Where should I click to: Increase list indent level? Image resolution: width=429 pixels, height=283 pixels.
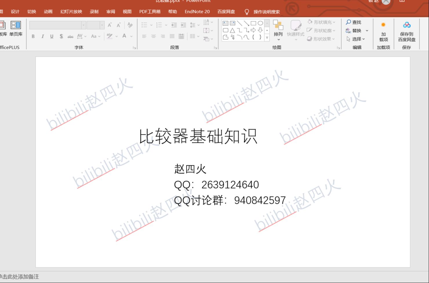point(183,25)
